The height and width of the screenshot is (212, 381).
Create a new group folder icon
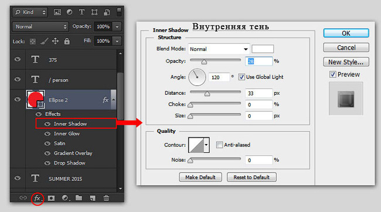[79, 198]
